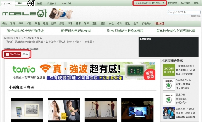Open the 買HP碳粉匣送印表機 promo link
This screenshot has width=202, height=122.
[76, 31]
